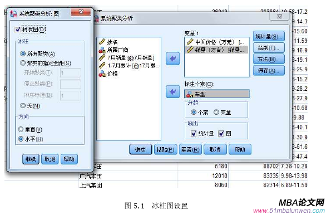Screen dimensions: 326x214
Task: Click the 重置(R) button
Action: click(x=190, y=149)
